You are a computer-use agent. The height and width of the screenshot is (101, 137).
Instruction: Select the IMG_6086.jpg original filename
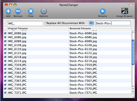17,37
